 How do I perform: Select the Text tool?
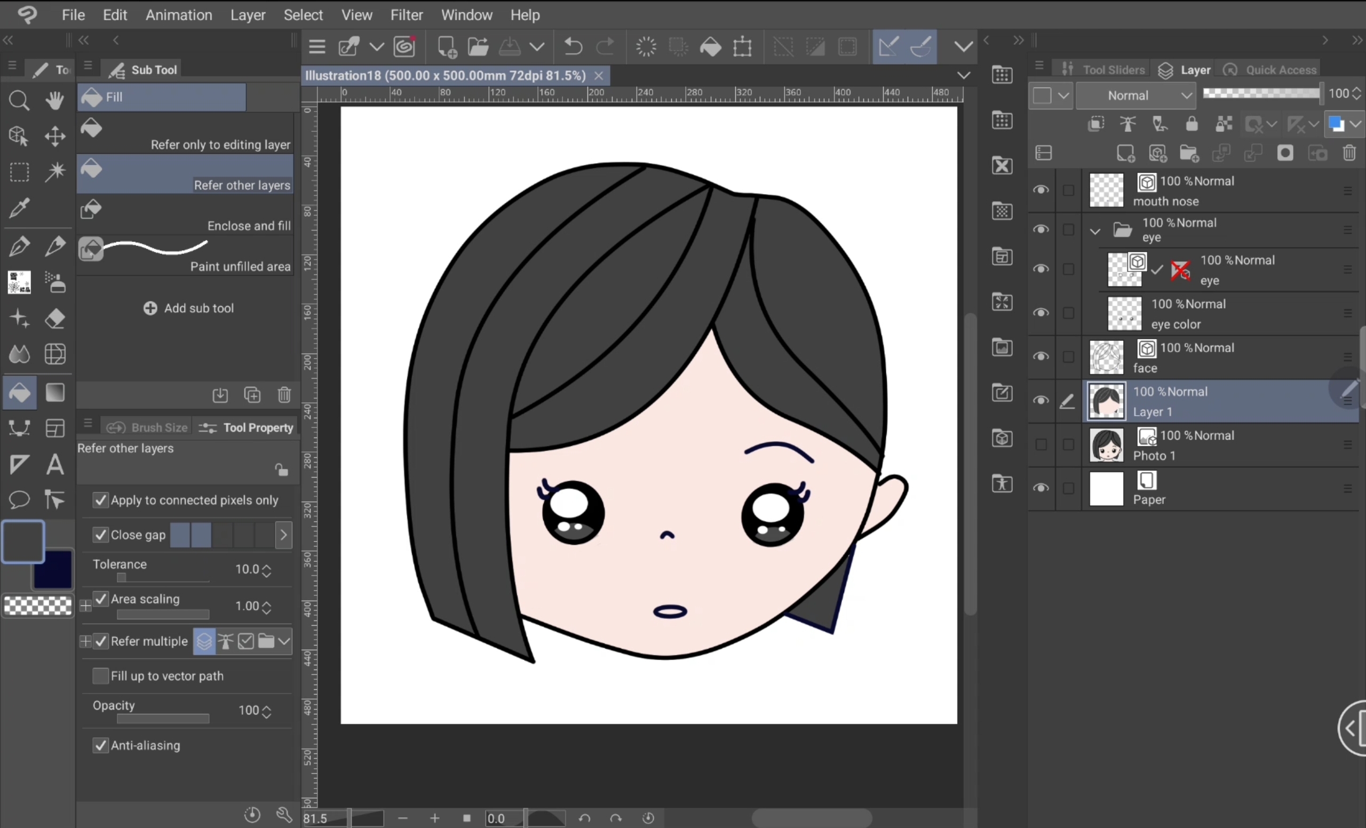tap(55, 464)
